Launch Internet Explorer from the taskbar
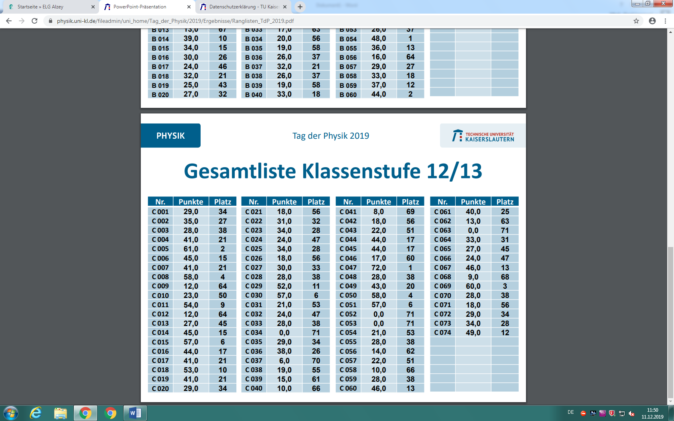Image resolution: width=674 pixels, height=421 pixels. coord(36,413)
